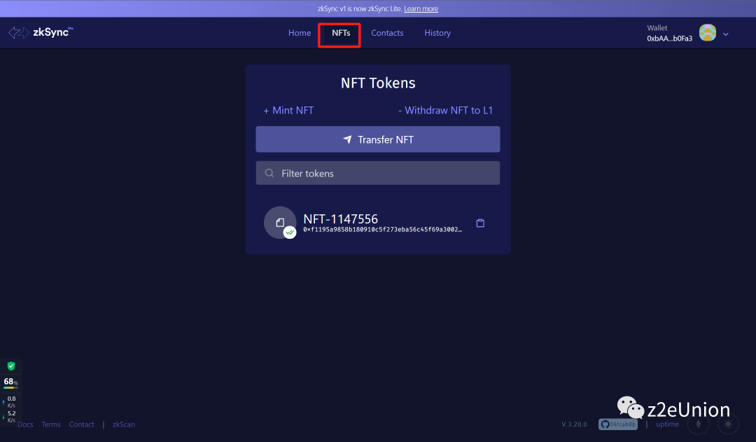Viewport: 756px width, 442px height.
Task: Go to the Contacts tab
Action: click(x=387, y=33)
